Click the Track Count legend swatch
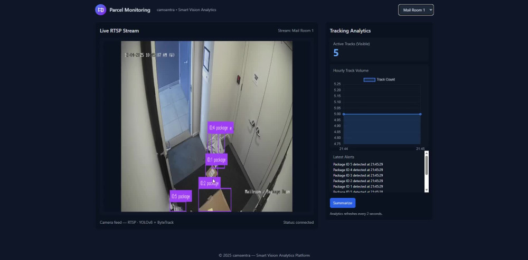528x260 pixels. coord(370,80)
